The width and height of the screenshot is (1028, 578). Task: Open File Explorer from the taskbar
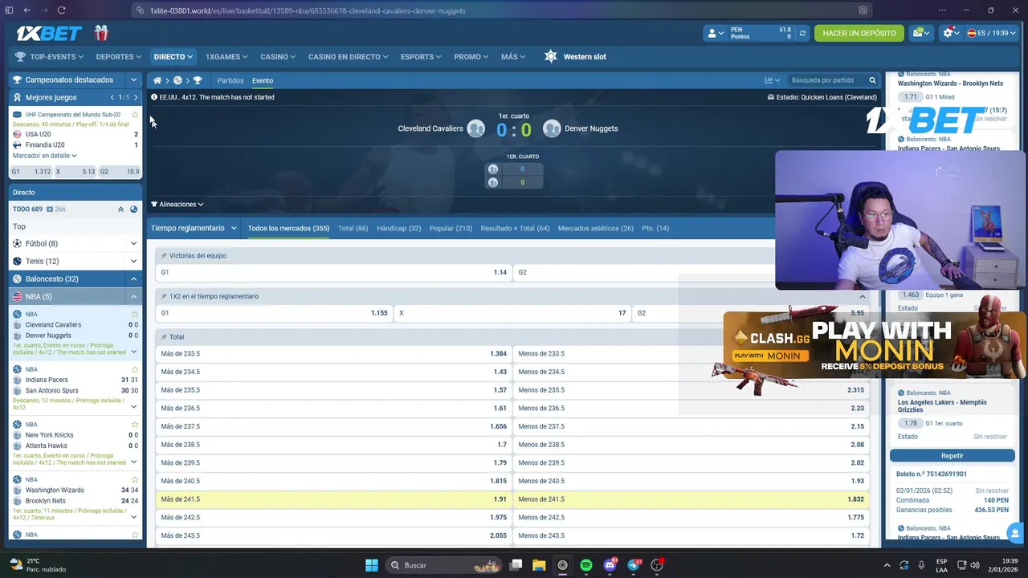coord(539,565)
